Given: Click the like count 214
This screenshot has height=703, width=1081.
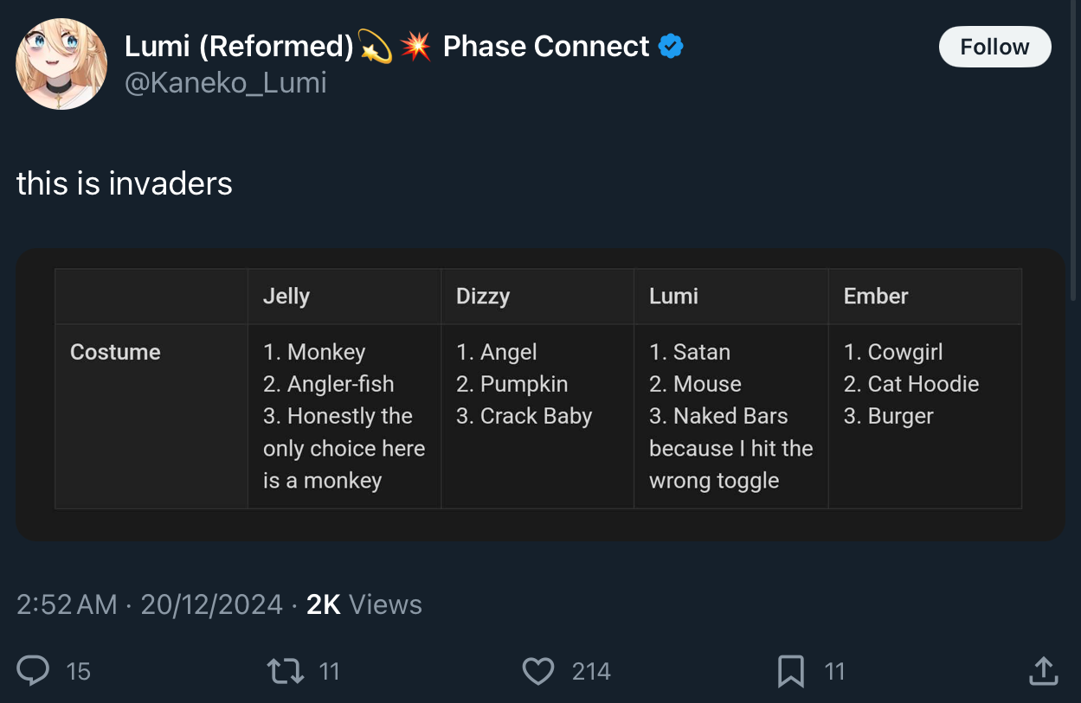Looking at the screenshot, I should coord(591,671).
